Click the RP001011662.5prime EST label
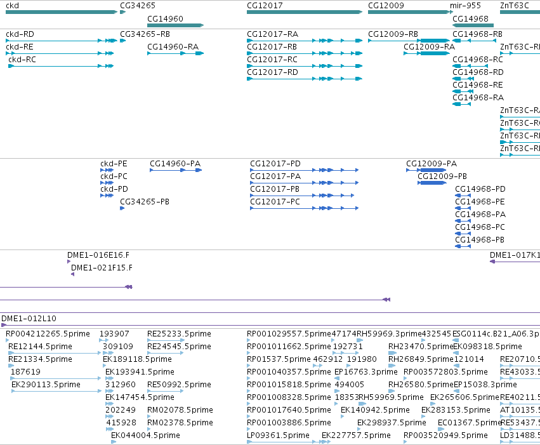 (x=289, y=347)
